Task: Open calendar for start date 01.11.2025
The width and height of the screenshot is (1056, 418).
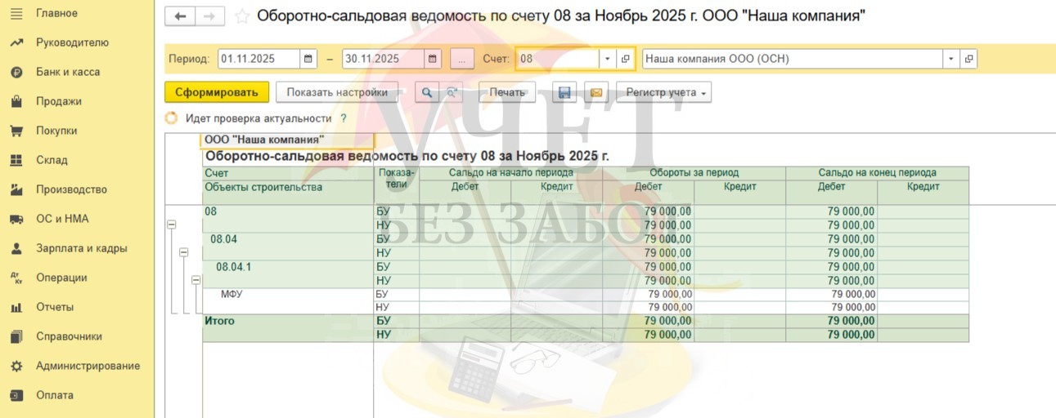Action: [x=308, y=59]
